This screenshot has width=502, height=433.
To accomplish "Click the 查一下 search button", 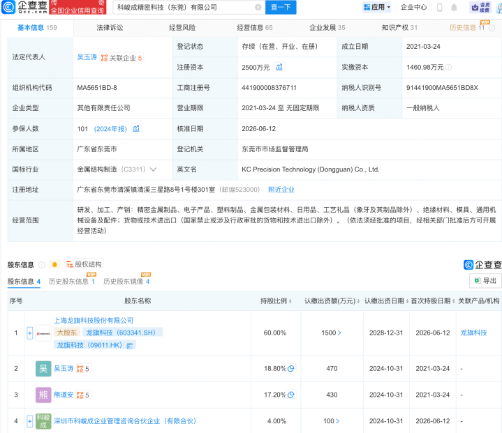I will tap(281, 7).
